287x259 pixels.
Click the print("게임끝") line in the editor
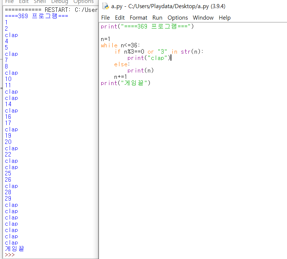pyautogui.click(x=125, y=83)
